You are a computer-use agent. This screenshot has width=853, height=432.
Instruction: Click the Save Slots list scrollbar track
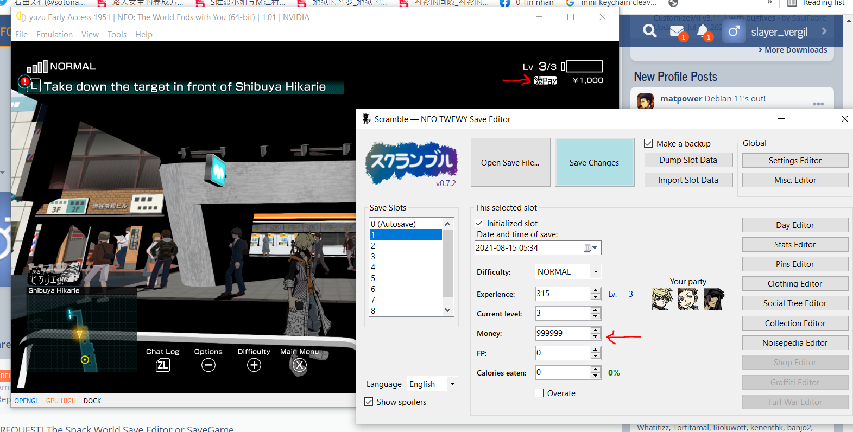tap(447, 267)
